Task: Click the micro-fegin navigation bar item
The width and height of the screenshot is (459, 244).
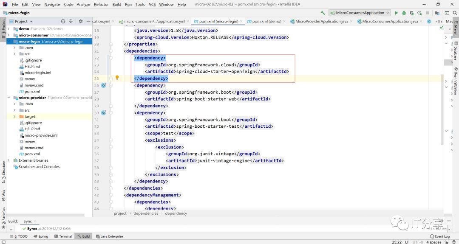Action: (17, 13)
